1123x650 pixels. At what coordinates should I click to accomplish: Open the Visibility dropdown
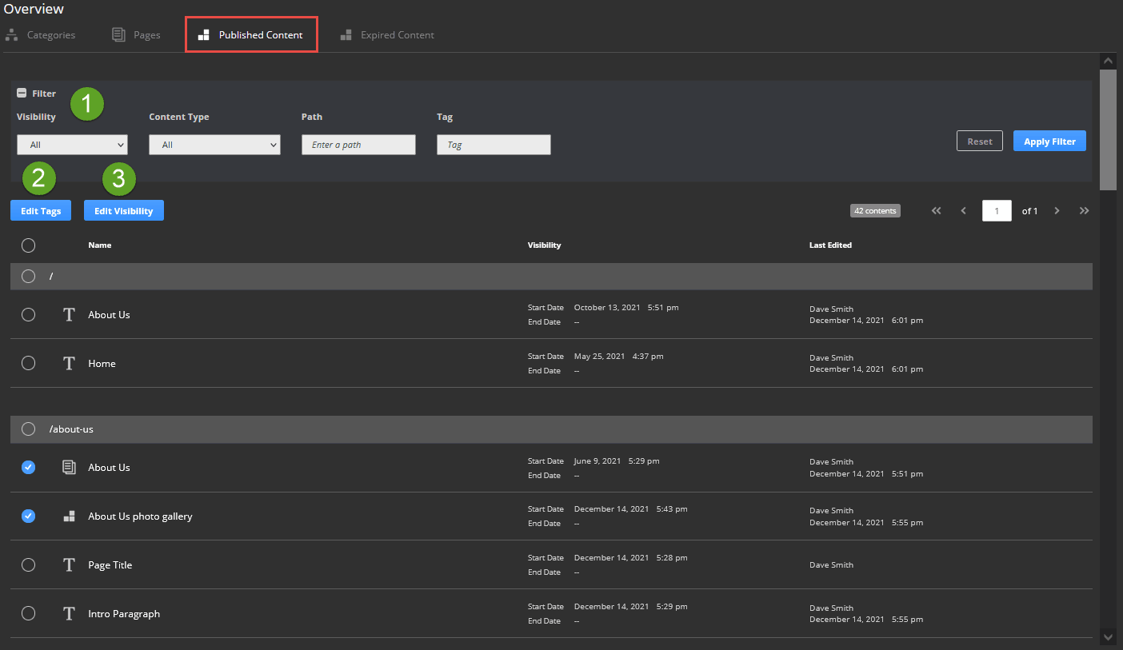tap(72, 145)
